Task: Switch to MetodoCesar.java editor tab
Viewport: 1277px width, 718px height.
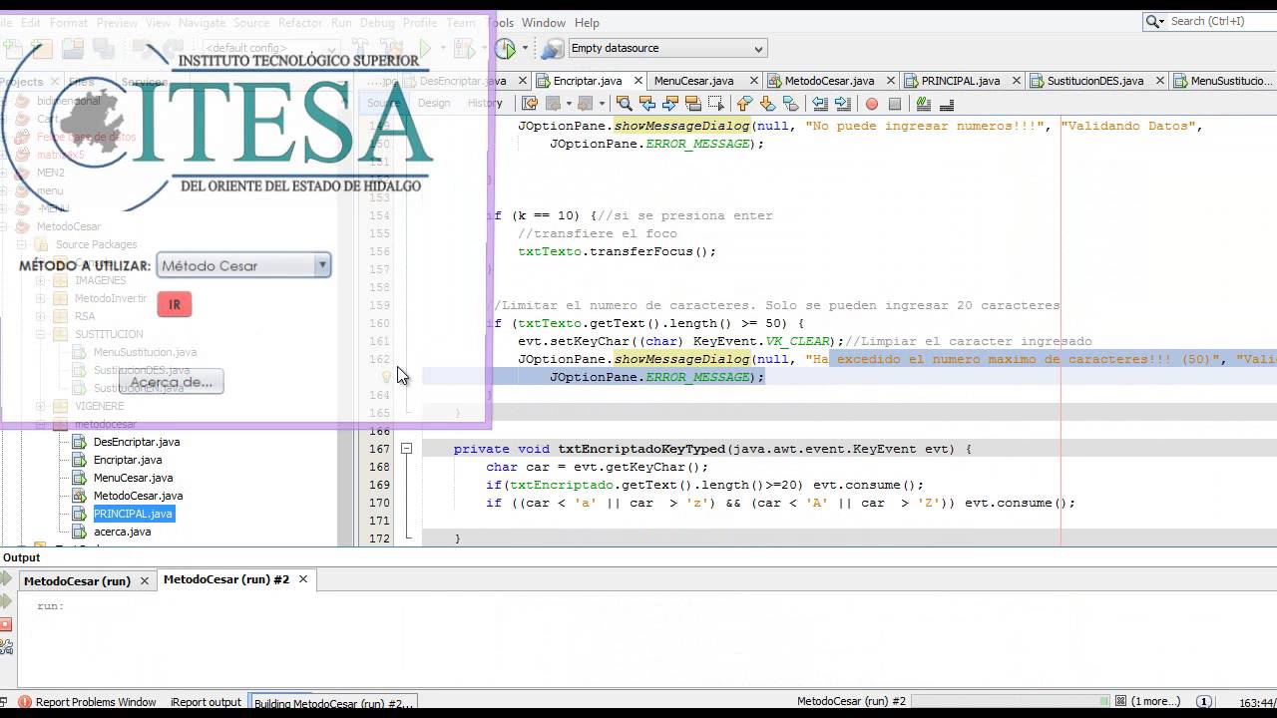Action: [x=830, y=81]
